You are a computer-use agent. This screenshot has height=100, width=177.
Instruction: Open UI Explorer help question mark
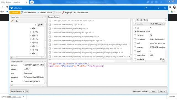tap(146, 8)
